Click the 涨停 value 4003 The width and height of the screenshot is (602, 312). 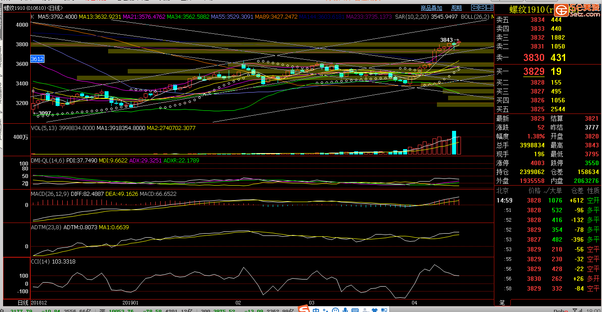[537, 163]
